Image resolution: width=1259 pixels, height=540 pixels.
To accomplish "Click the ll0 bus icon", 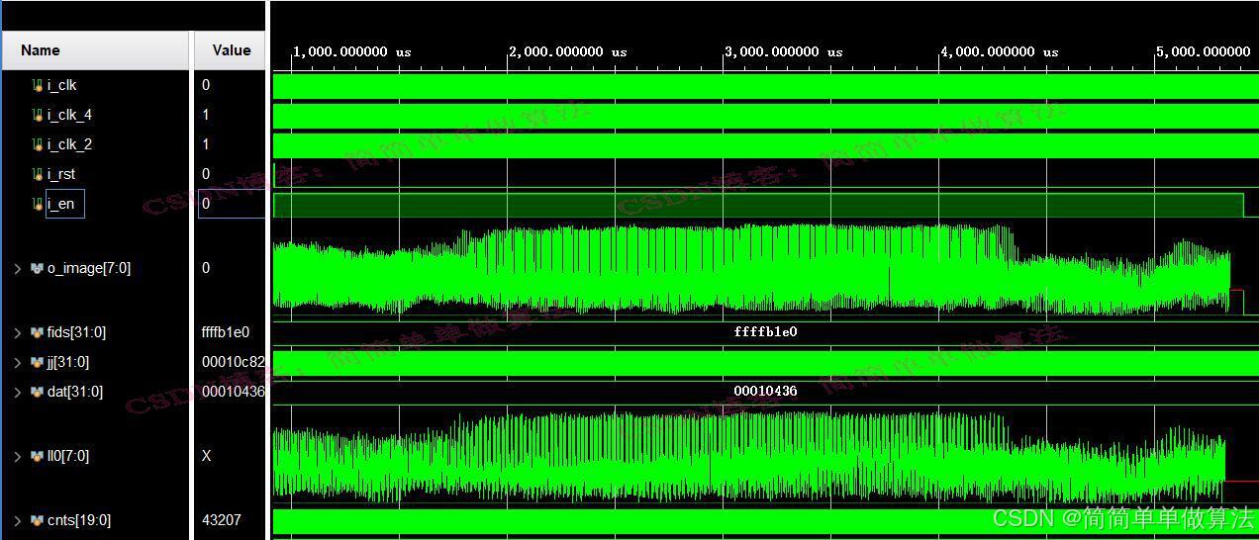I will click(38, 456).
